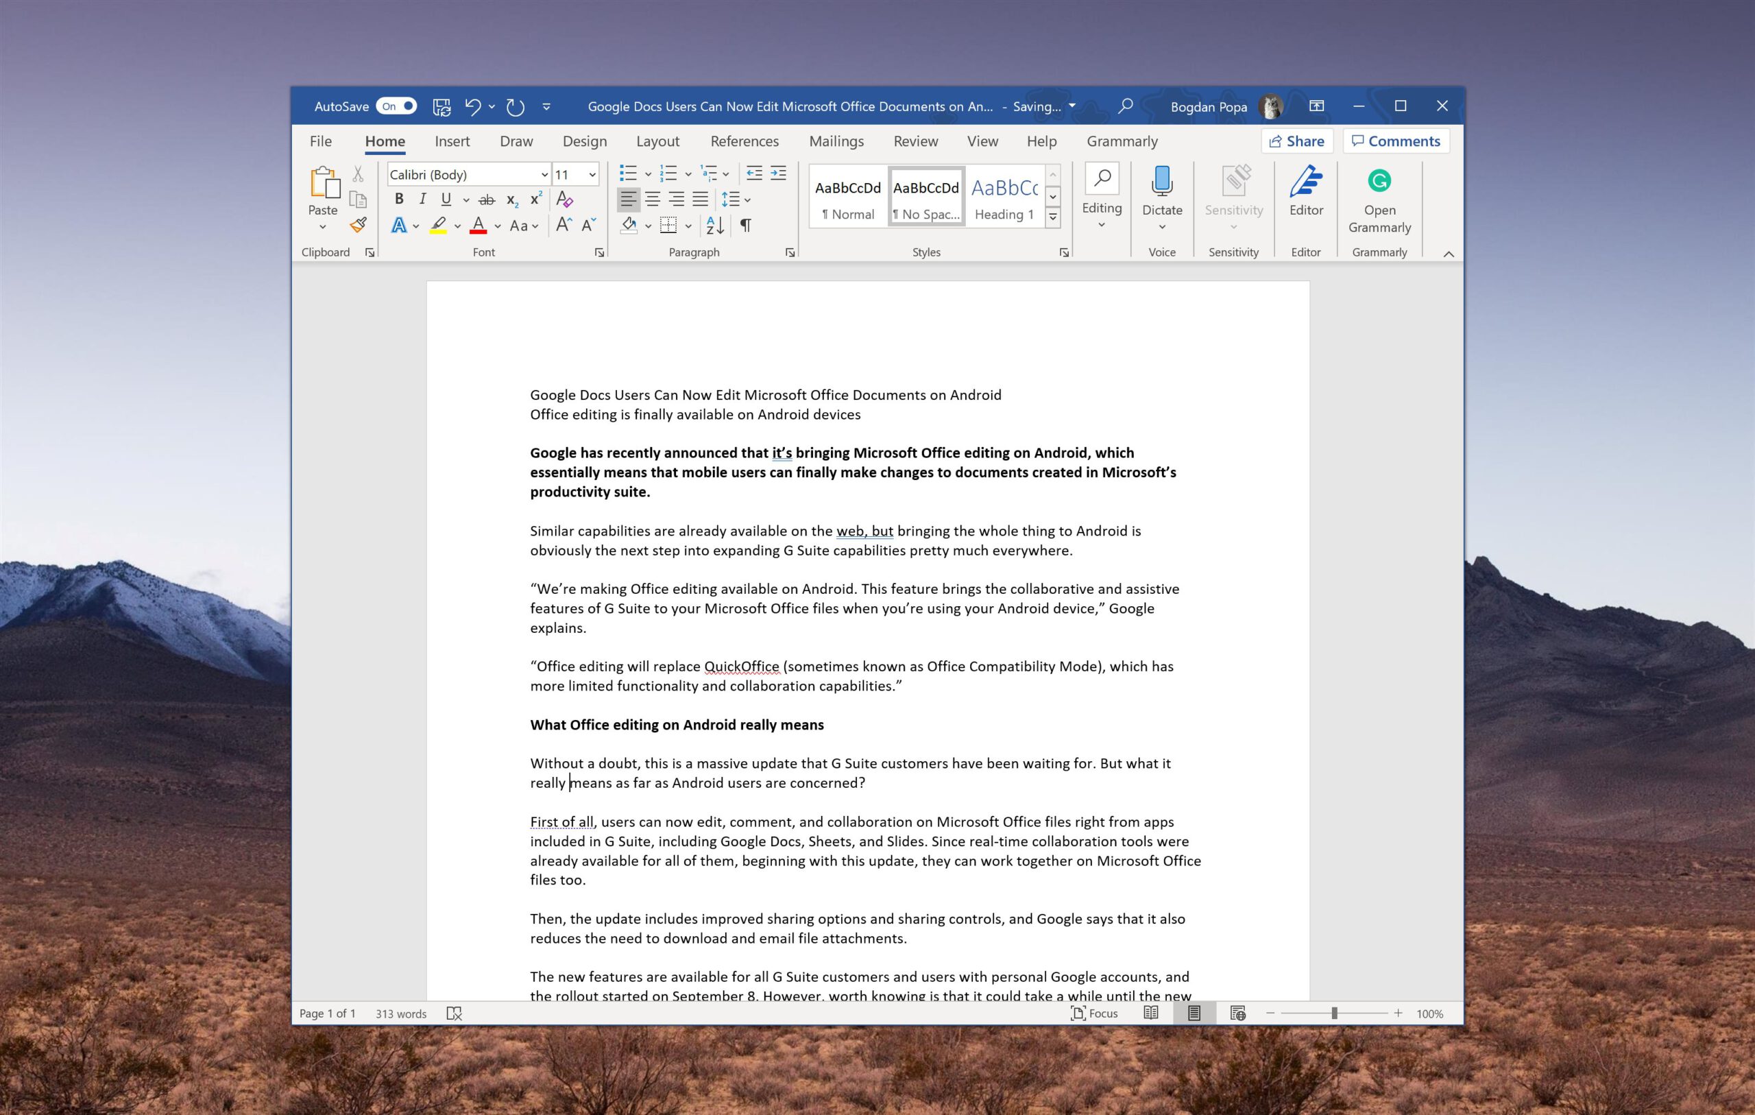Screen dimensions: 1755x1115
Task: Apply yellow text highlight color
Action: coord(438,226)
